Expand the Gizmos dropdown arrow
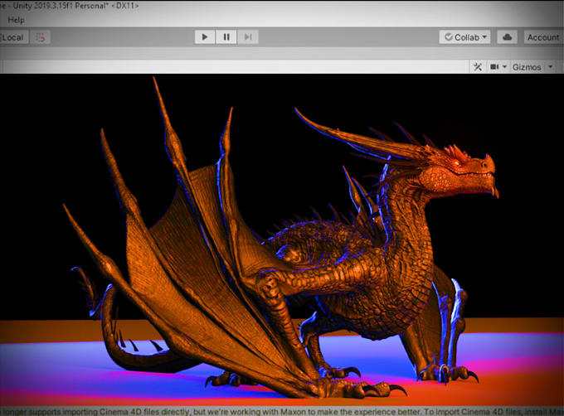The height and width of the screenshot is (416, 564). pos(550,67)
